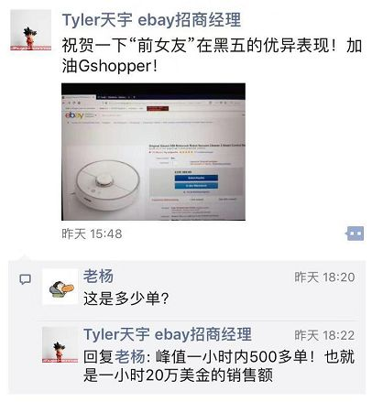Open 老杨's name link in comments
Image resolution: width=372 pixels, height=402 pixels.
point(98,277)
